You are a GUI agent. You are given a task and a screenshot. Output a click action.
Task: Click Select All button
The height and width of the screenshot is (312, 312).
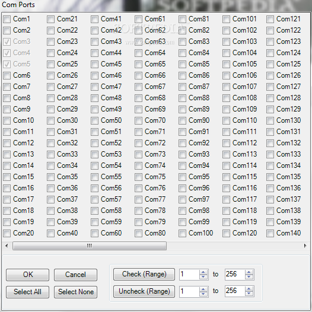pyautogui.click(x=28, y=292)
